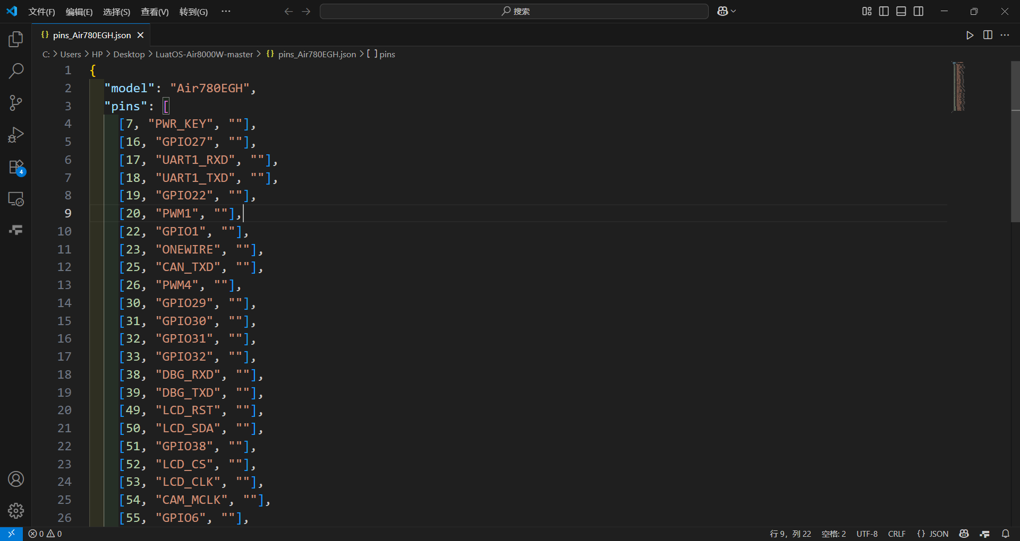
Task: Select the pins_Air780EGH.json editor tab
Action: pyautogui.click(x=92, y=35)
